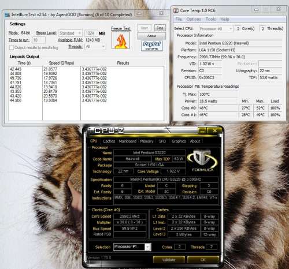Viewport: 289px width, 269px height.
Task: Click CPU-Z Package value Socket 1150 LGA
Action: tap(149, 165)
